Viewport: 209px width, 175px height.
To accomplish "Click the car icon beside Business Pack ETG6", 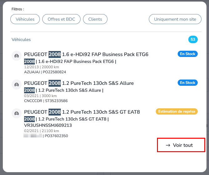I will pos(17,56).
